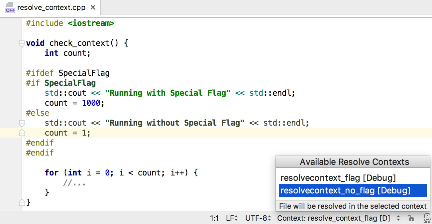Click the '#else' directive

[38, 113]
